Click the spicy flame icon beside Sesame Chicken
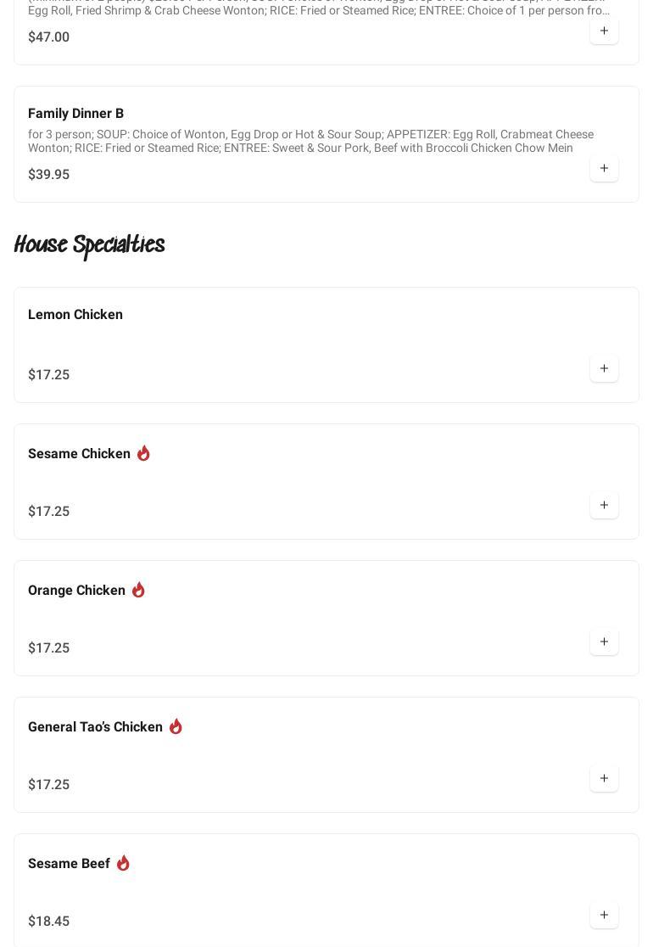653x947 pixels. click(x=143, y=453)
